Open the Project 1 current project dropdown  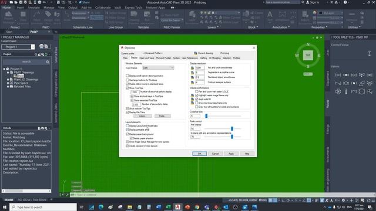click(33, 47)
